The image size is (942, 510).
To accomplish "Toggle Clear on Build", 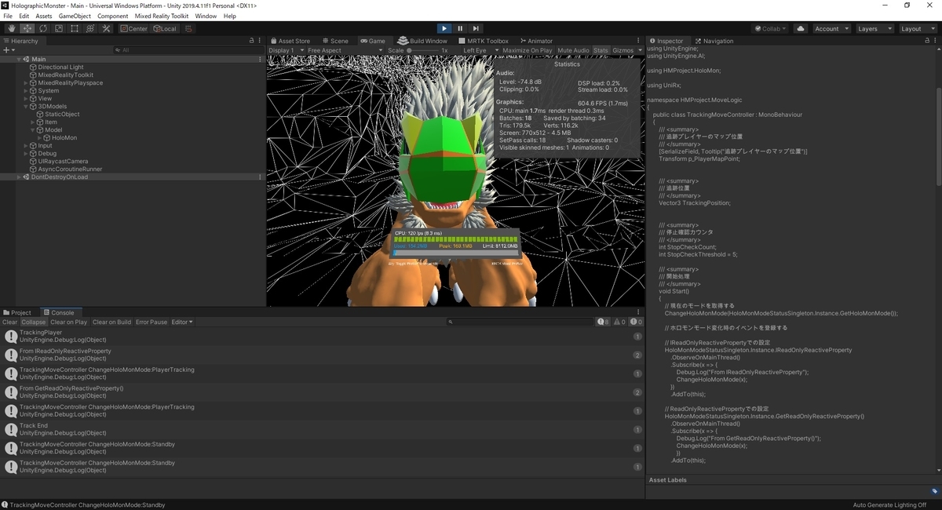I will 111,322.
